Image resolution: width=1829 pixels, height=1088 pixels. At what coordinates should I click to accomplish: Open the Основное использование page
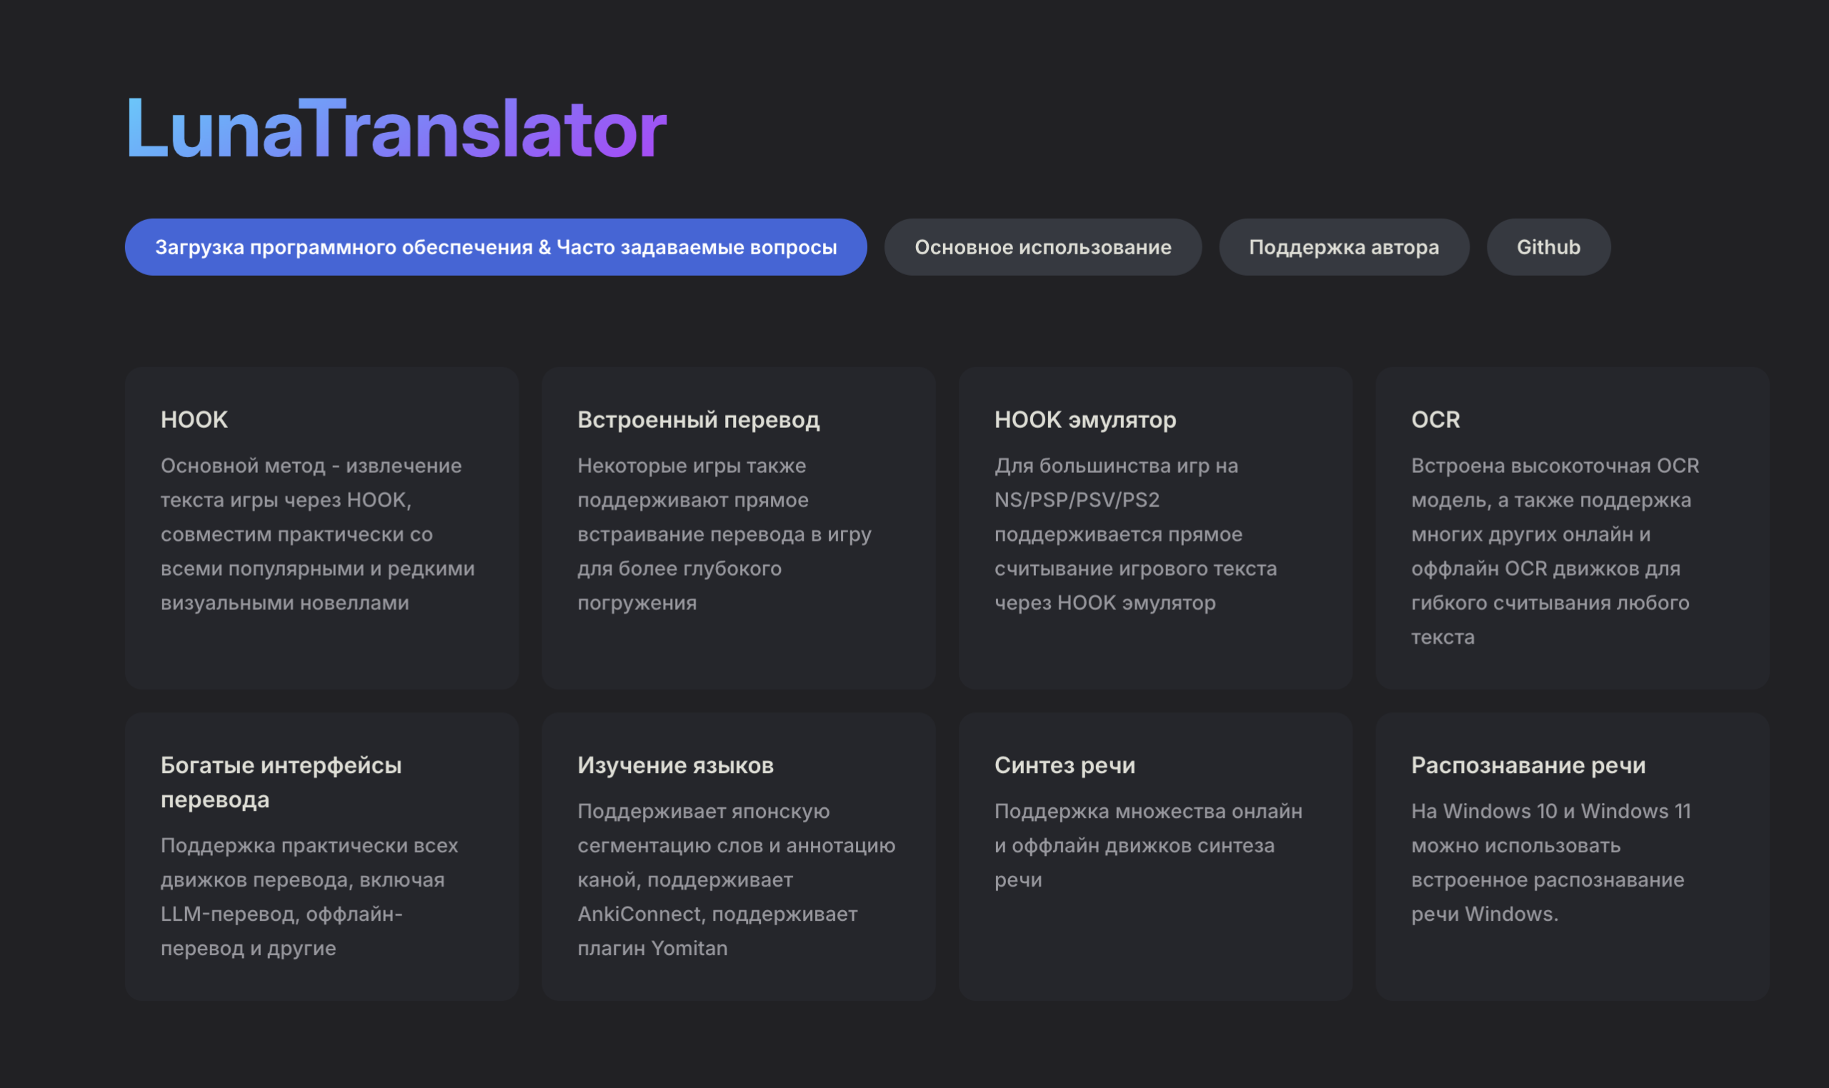1042,247
